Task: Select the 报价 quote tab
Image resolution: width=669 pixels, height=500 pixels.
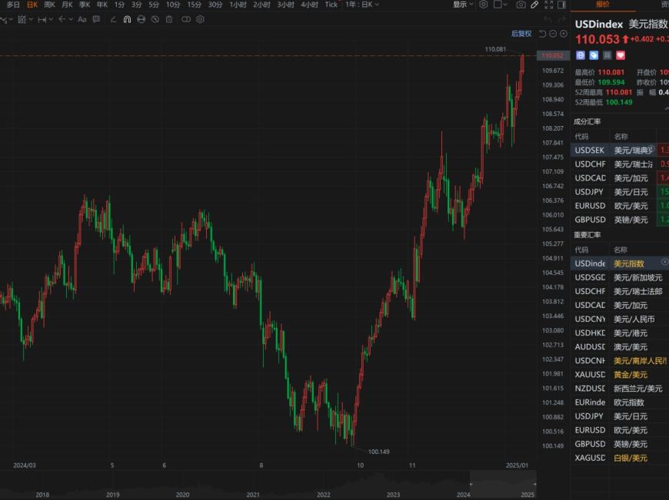Action: coord(603,5)
